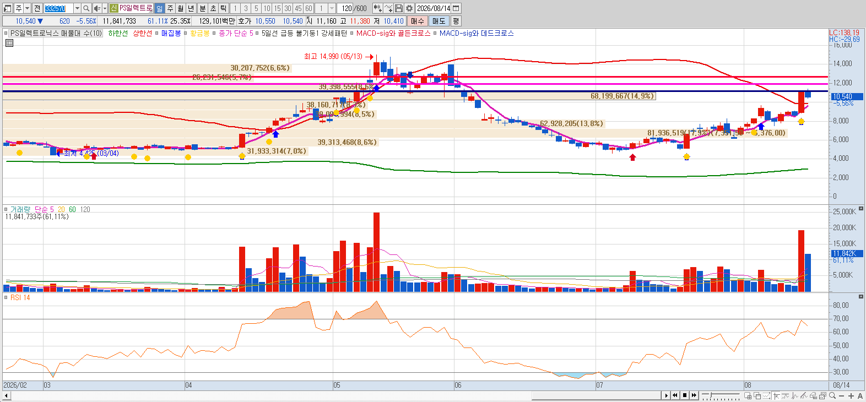Viewport: 866px width, 402px height.
Task: Zoom out with the minus icon
Action: [x=842, y=395]
